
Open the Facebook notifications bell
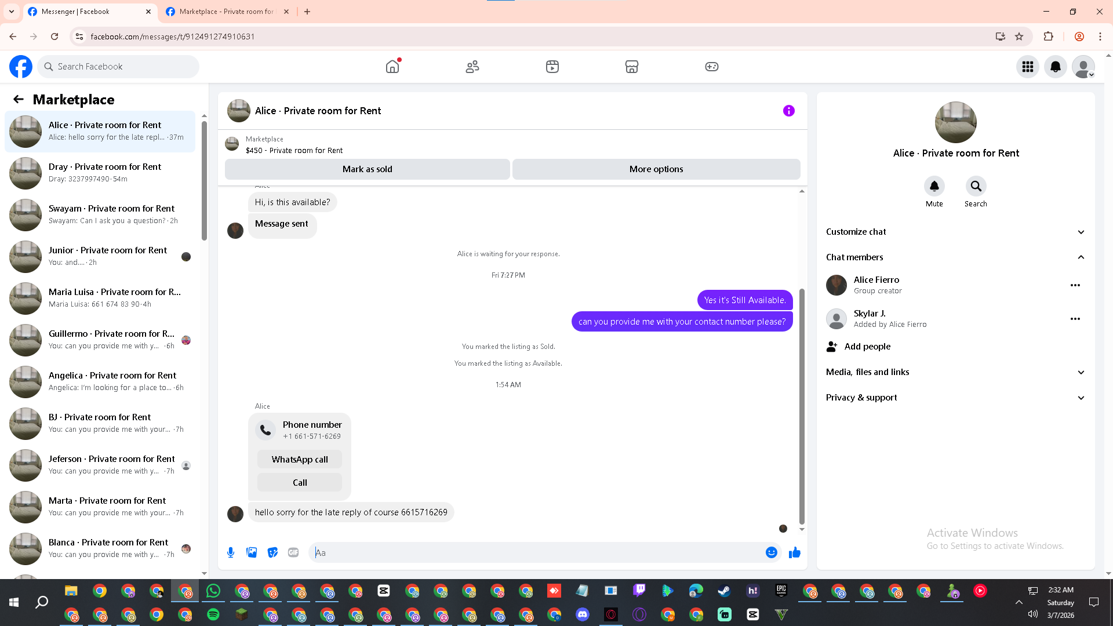(x=1056, y=67)
